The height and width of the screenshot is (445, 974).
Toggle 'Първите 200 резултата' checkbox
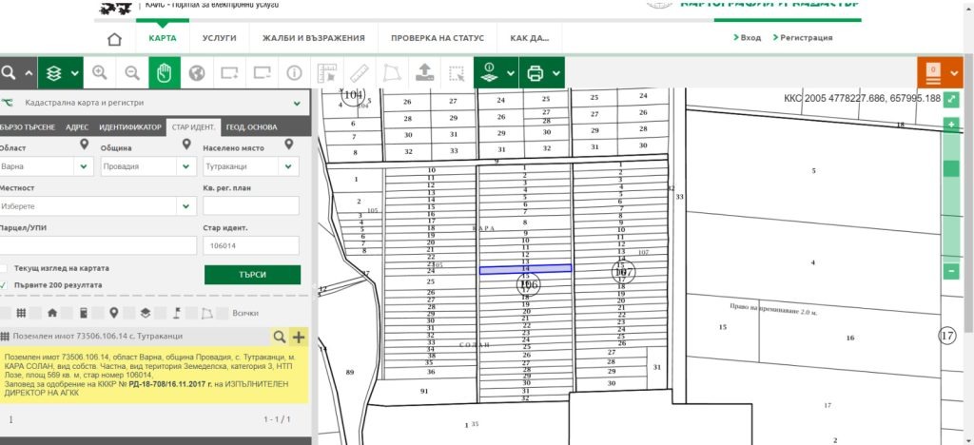click(5, 284)
